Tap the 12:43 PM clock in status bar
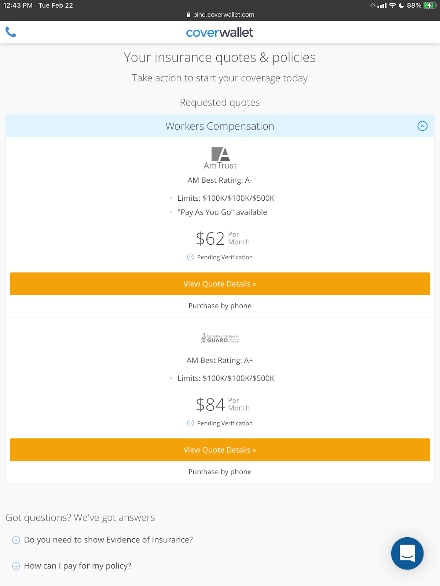 (x=18, y=5)
